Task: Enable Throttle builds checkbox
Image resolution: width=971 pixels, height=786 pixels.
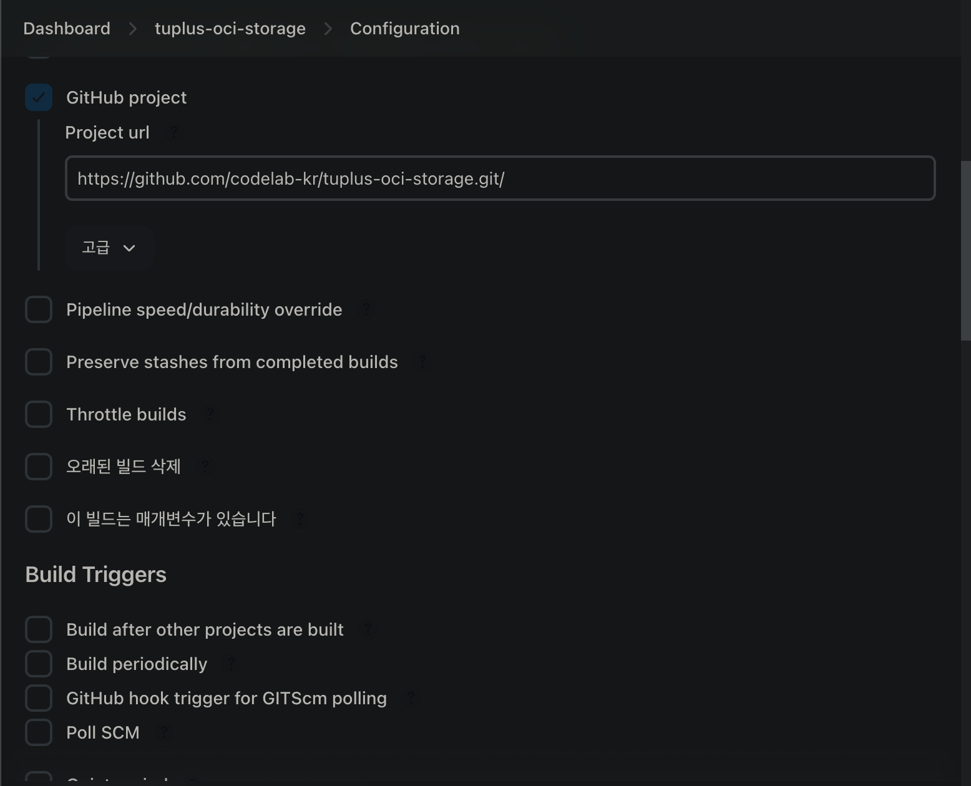Action: (x=39, y=414)
